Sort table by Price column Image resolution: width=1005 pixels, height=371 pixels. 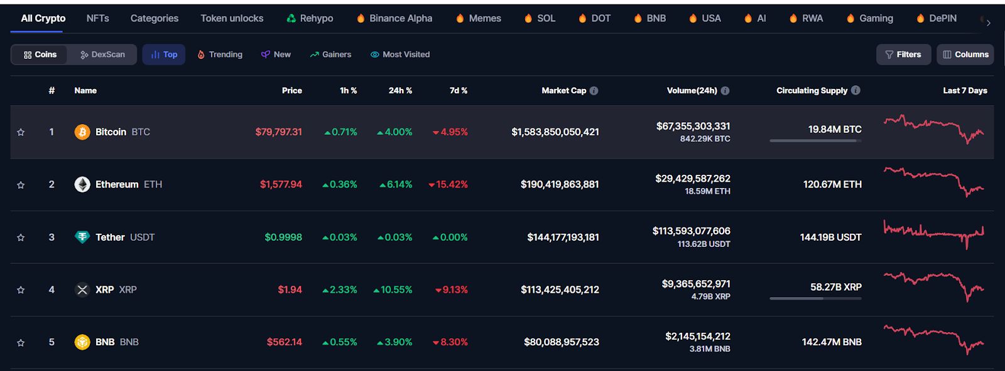click(292, 91)
